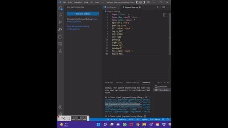This screenshot has width=228, height=128.
Task: Open Run and Debug panel ellipsis menu
Action: [99, 7]
